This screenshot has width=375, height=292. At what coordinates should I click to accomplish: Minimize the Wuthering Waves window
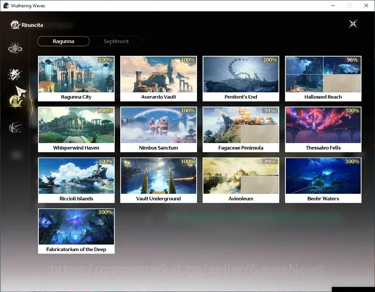click(x=333, y=5)
